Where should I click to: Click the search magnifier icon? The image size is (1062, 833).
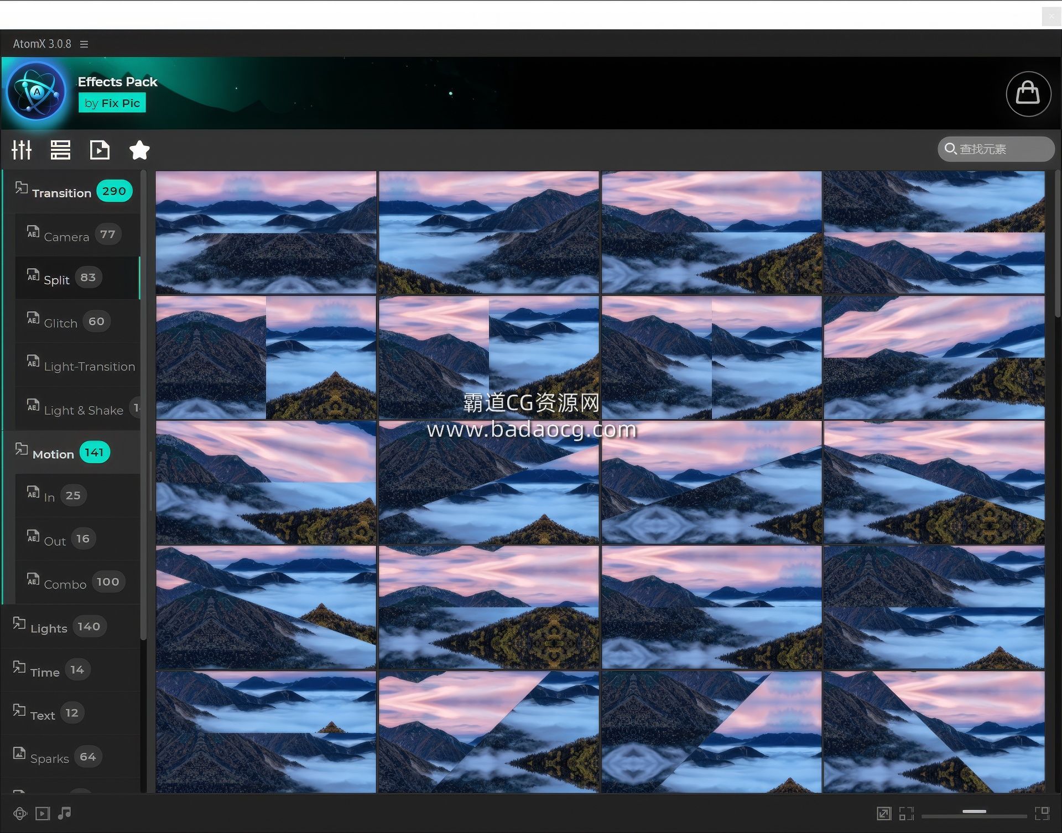click(950, 149)
